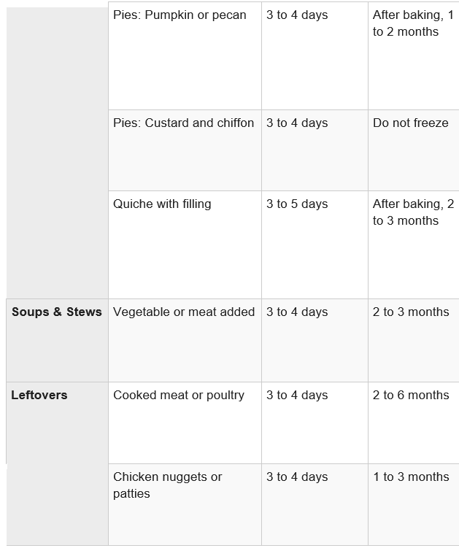Viewport: 459px width, 559px height.
Task: Select soups row '3 to 4 days' cell
Action: [x=315, y=341]
